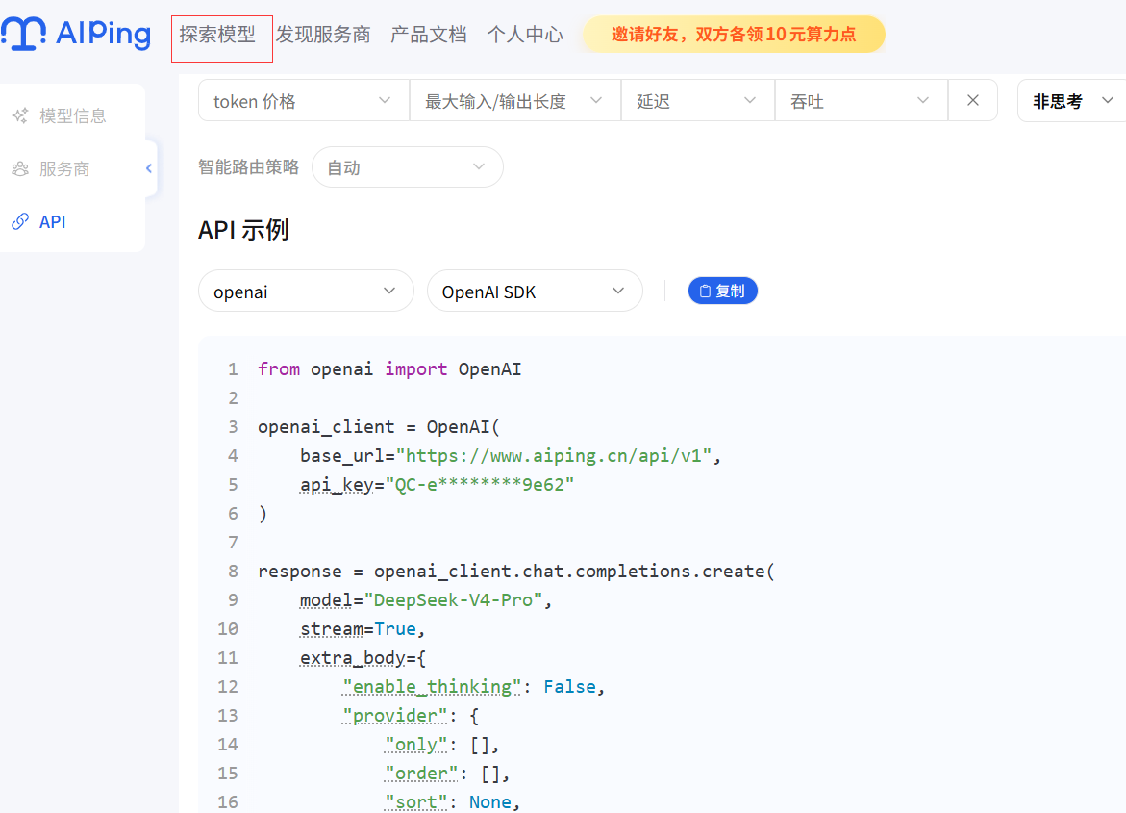Click the link icon beside API
Viewport: 1126px width, 813px height.
(20, 221)
